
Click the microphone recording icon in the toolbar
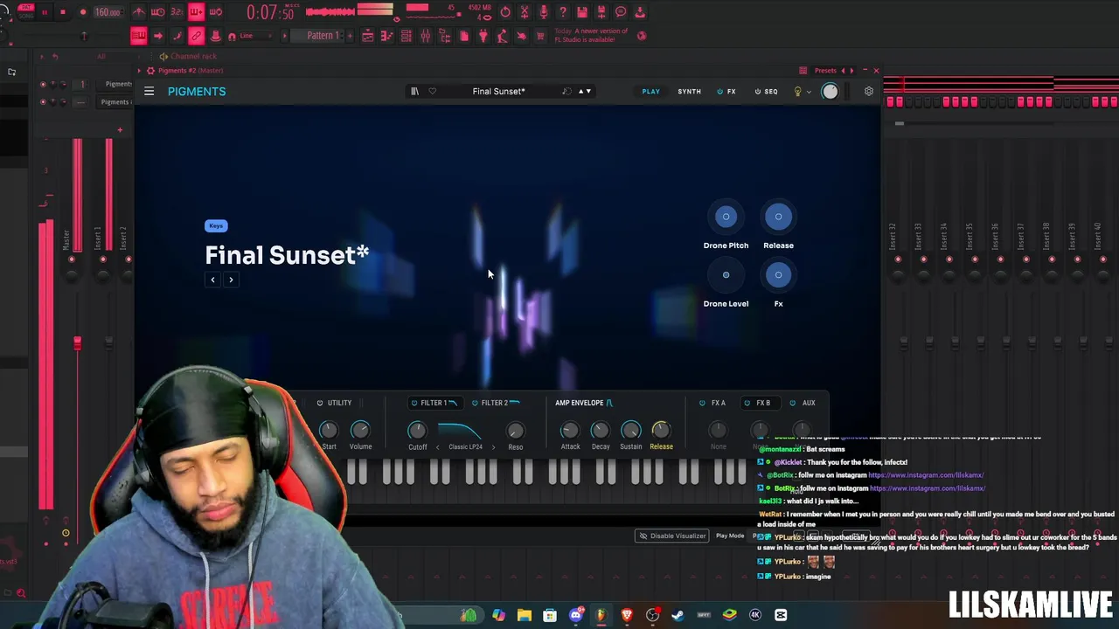(544, 12)
